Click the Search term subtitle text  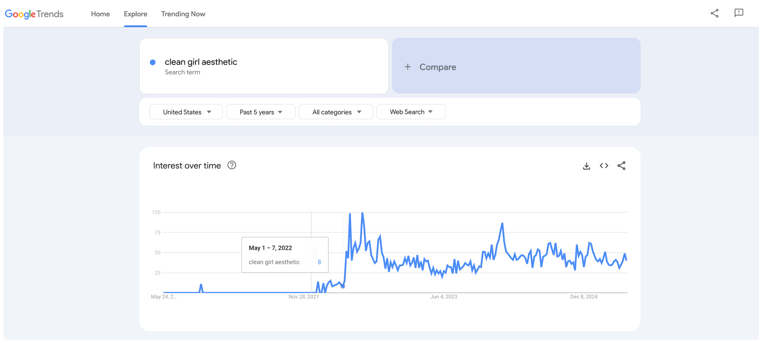pos(182,72)
